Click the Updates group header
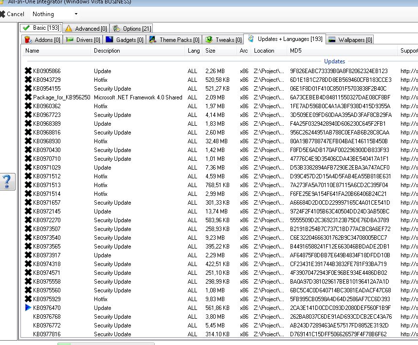 click(335, 61)
